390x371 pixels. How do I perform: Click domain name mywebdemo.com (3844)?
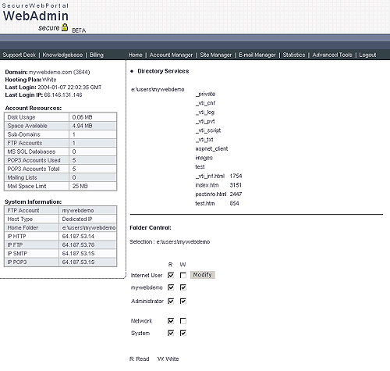[59, 72]
